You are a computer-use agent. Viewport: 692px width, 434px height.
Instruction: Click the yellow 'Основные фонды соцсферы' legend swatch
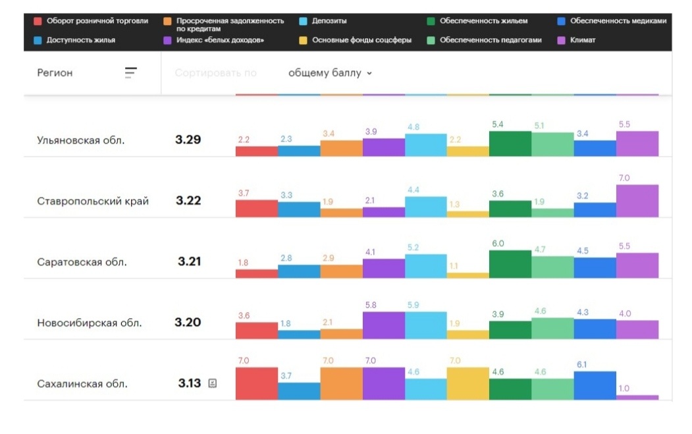(x=303, y=40)
